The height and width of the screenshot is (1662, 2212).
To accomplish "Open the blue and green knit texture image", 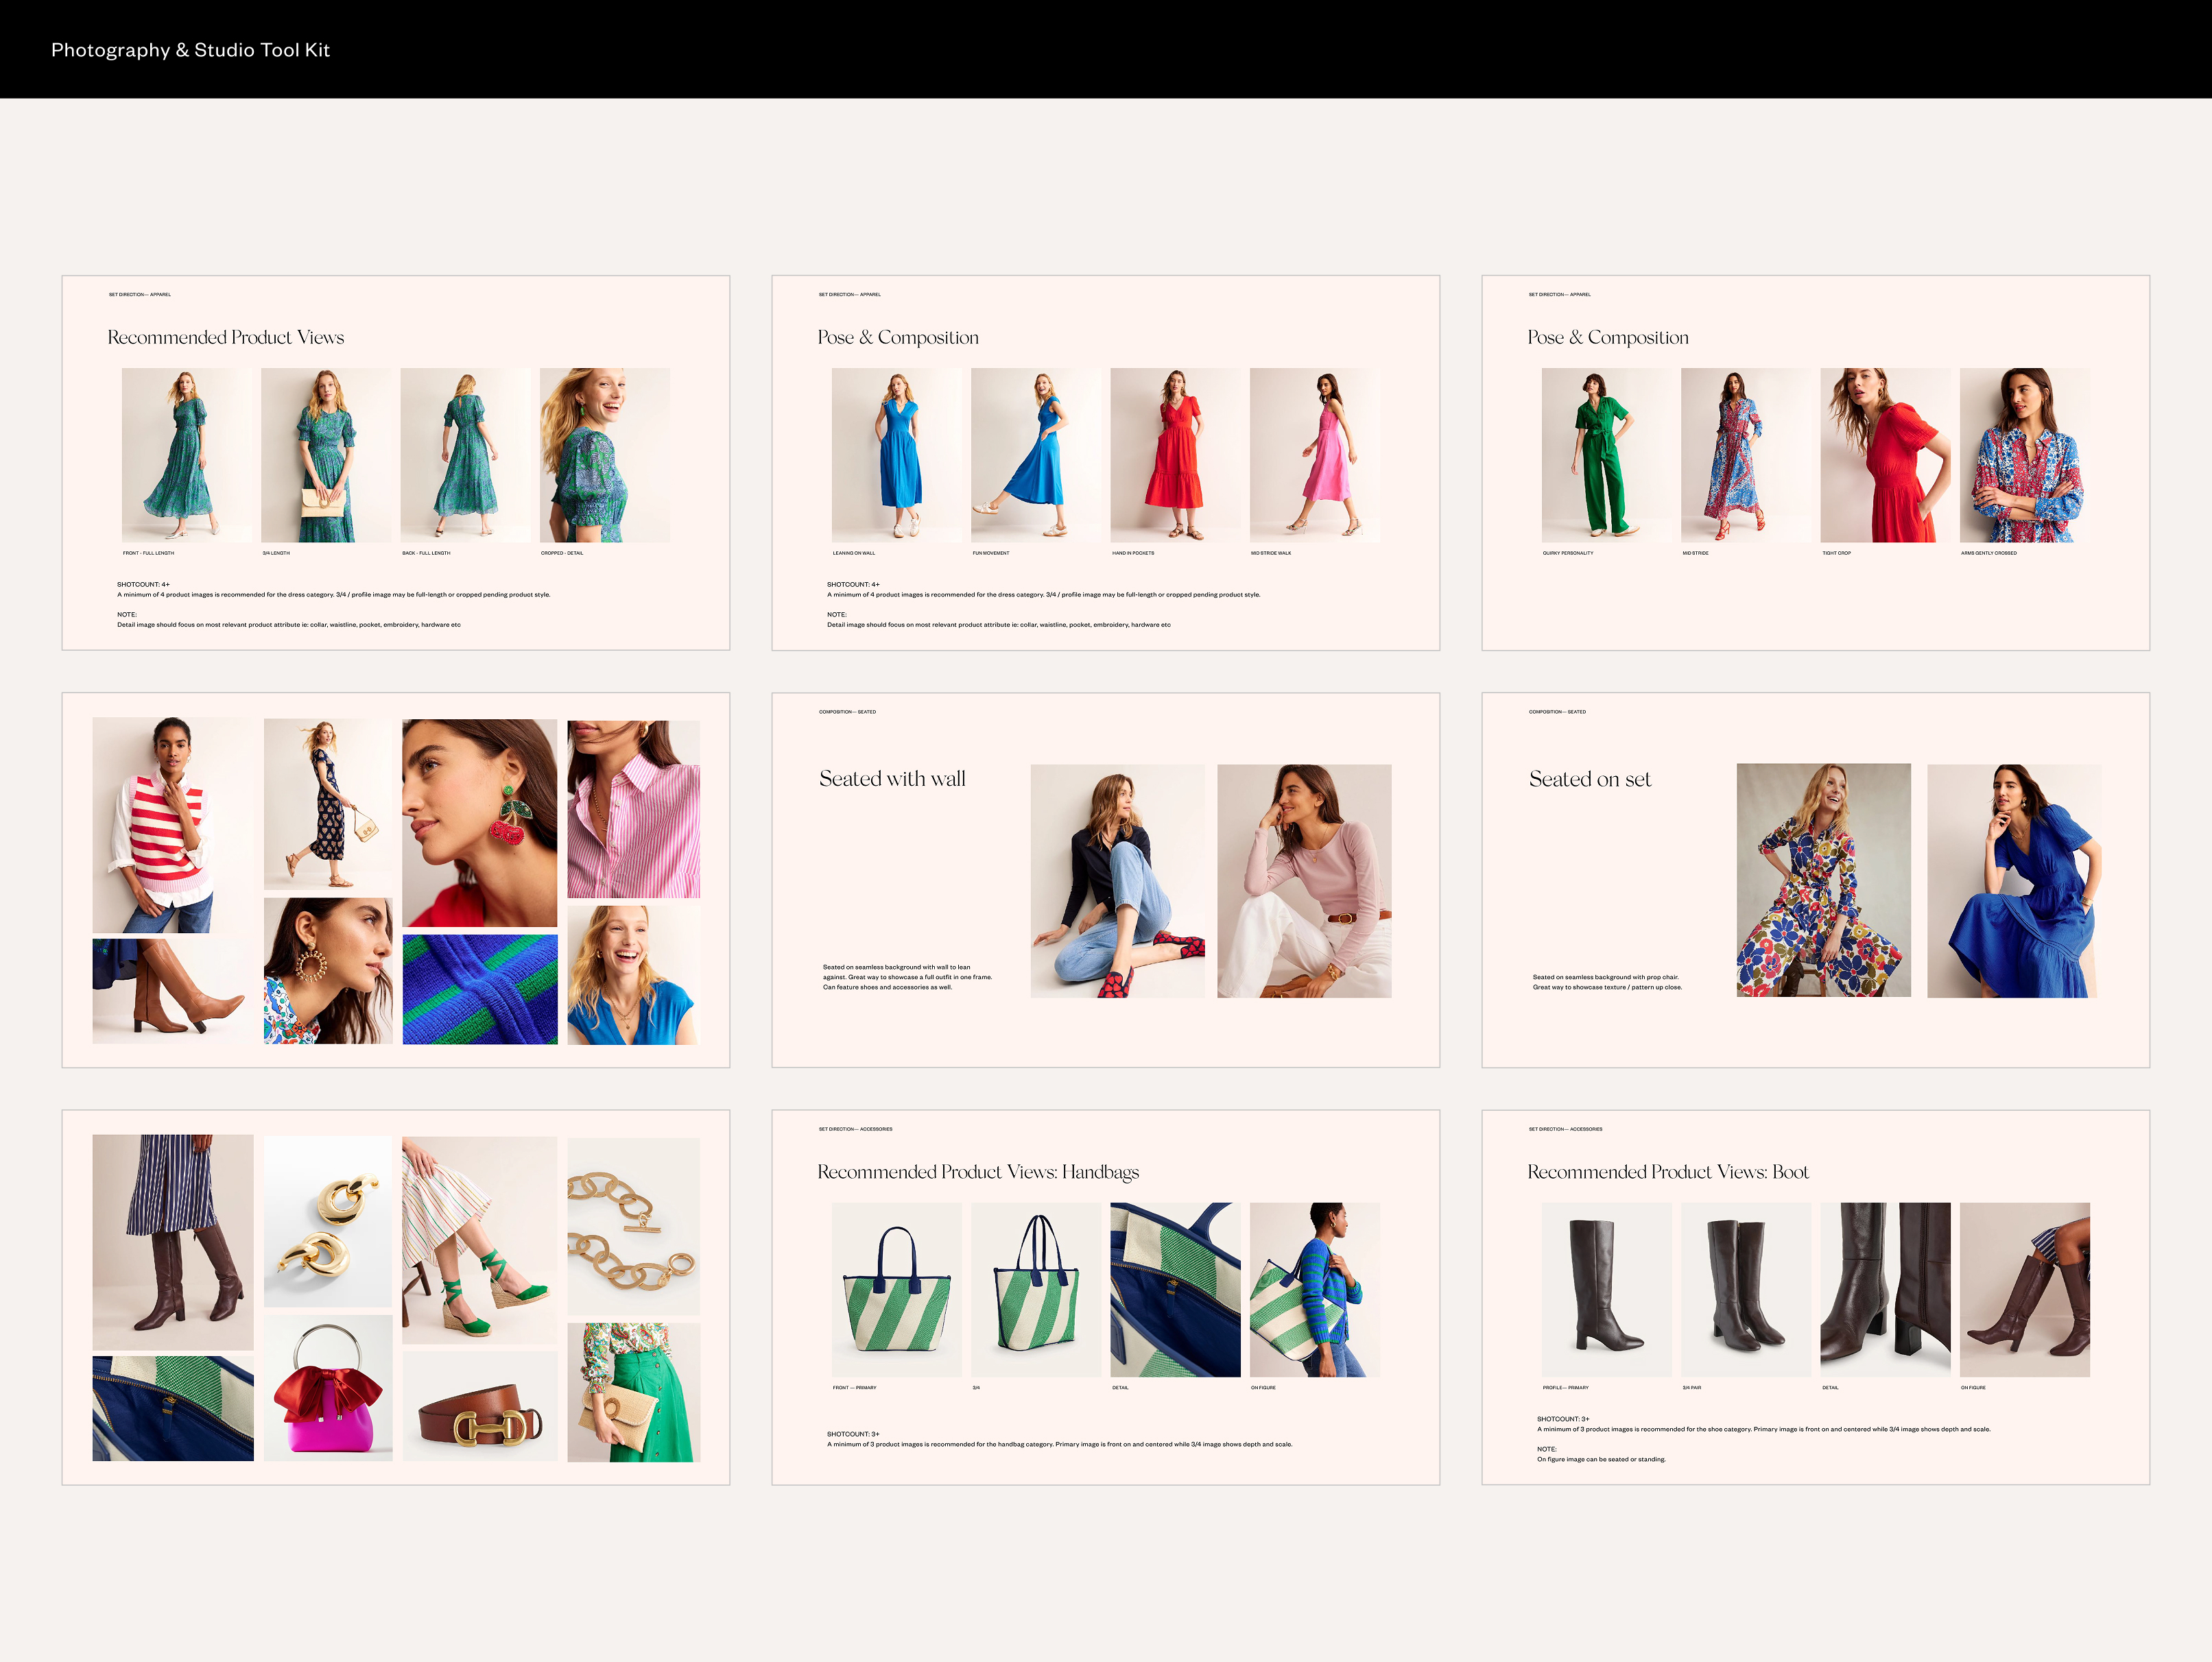I will click(x=480, y=989).
